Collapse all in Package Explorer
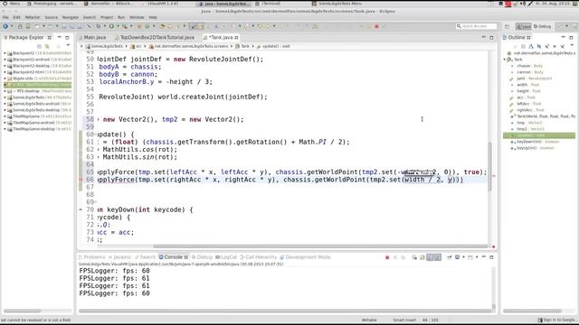Image resolution: width=579 pixels, height=325 pixels. [x=39, y=46]
